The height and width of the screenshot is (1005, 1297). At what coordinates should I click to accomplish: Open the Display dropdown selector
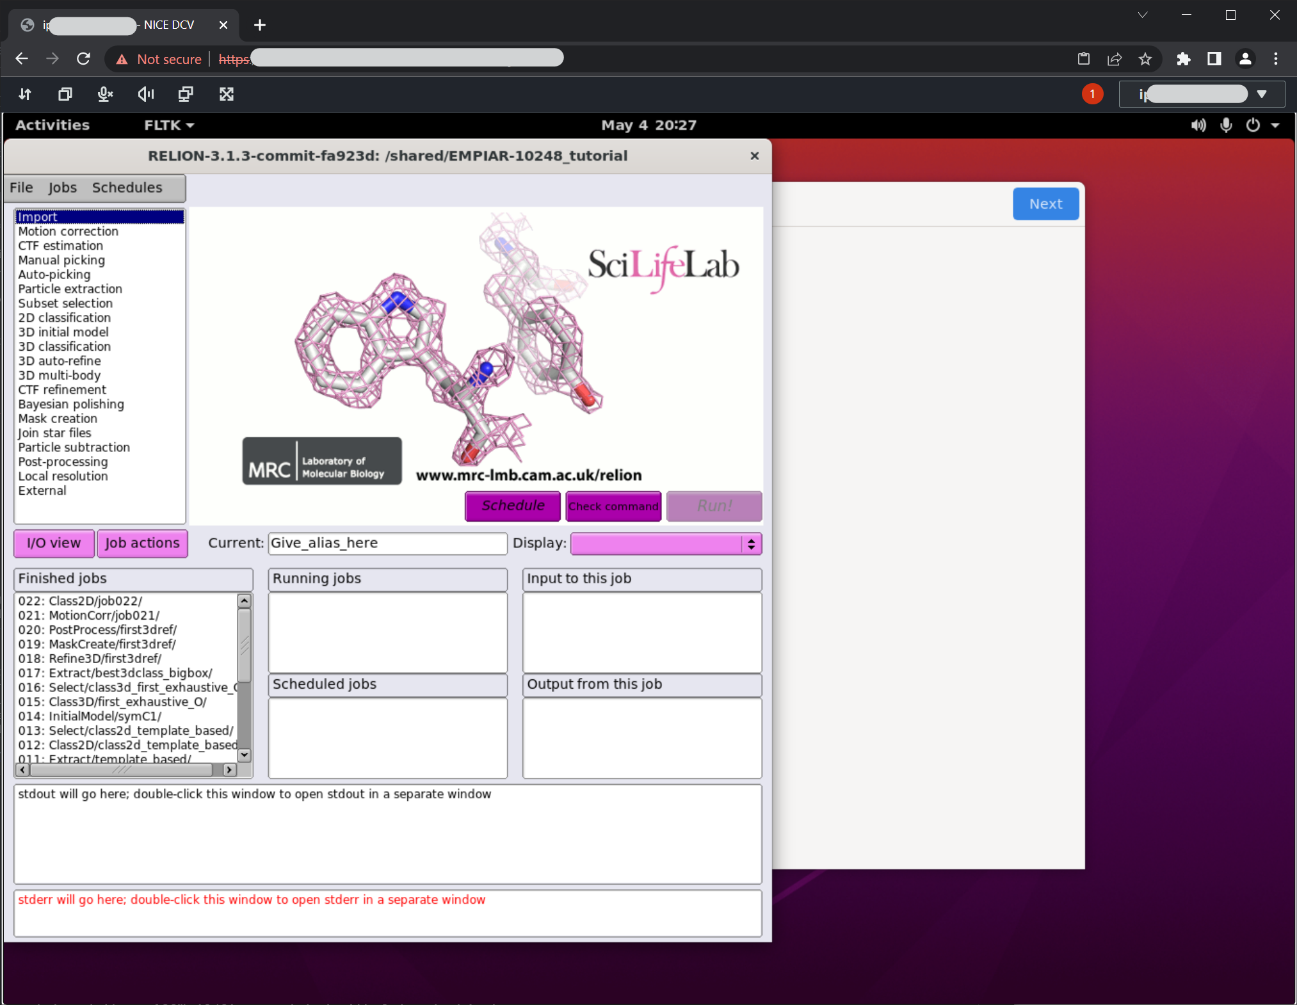click(666, 543)
